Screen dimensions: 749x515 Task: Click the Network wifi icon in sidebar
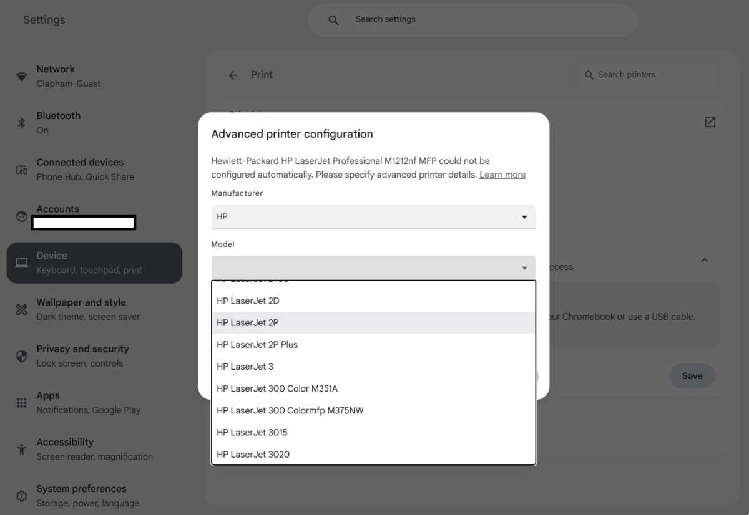pos(22,77)
